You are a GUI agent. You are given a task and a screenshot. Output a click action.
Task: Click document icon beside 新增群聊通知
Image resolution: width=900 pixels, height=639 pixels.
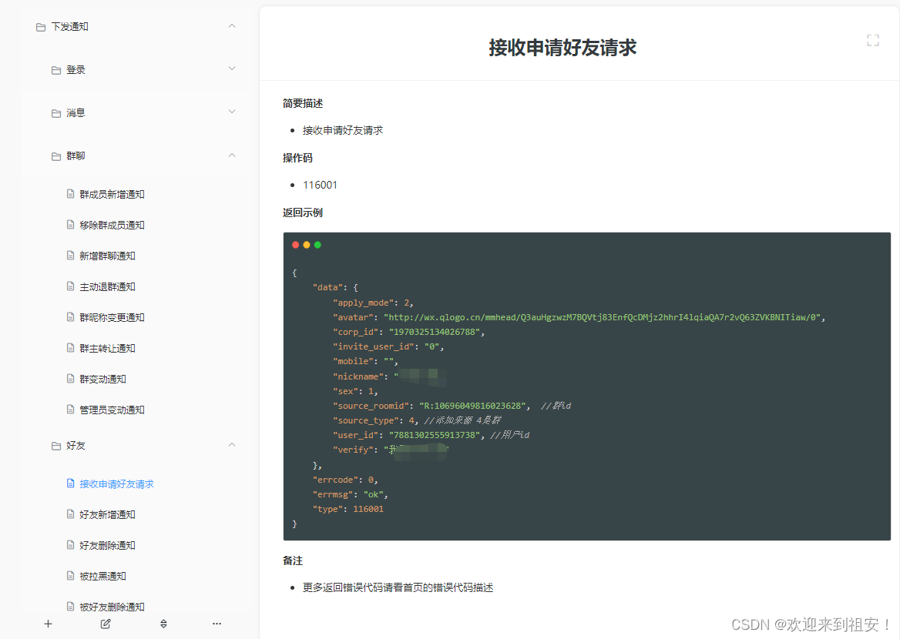71,256
